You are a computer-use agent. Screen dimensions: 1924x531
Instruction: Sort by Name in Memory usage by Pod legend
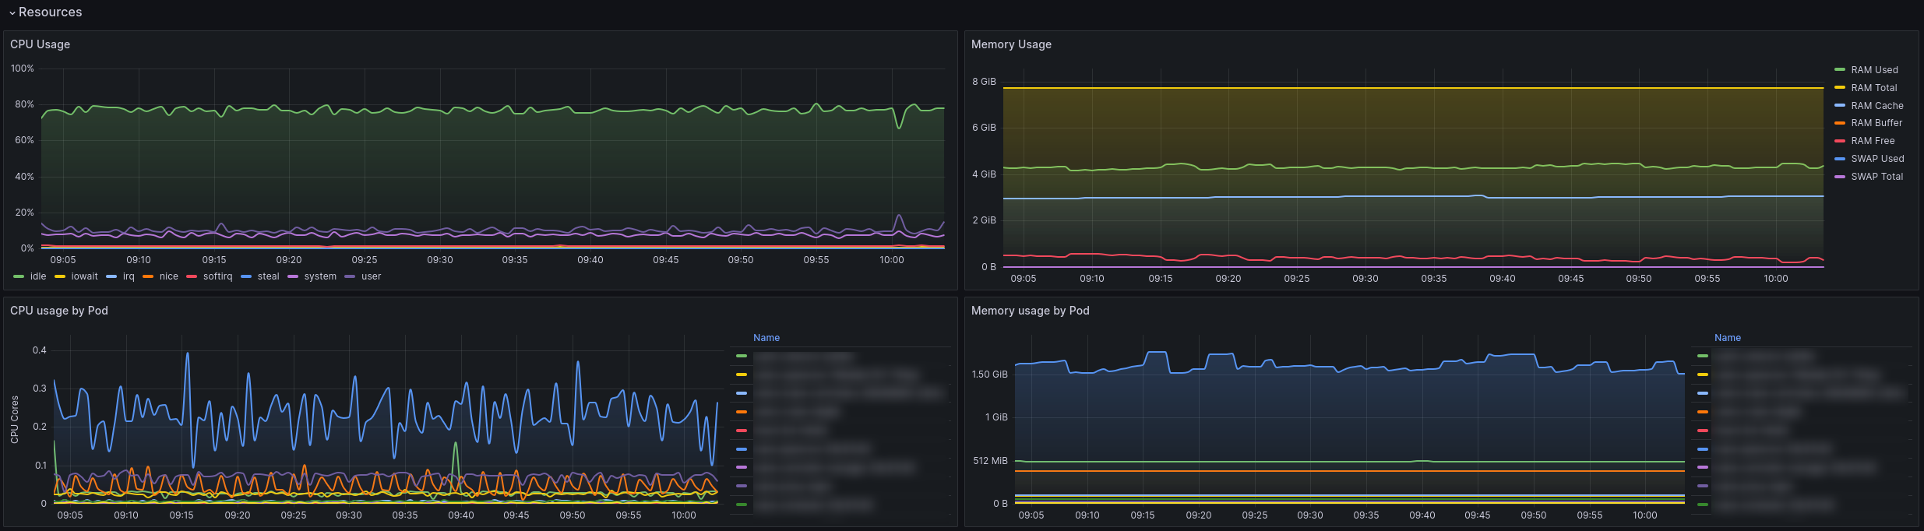coord(1727,338)
